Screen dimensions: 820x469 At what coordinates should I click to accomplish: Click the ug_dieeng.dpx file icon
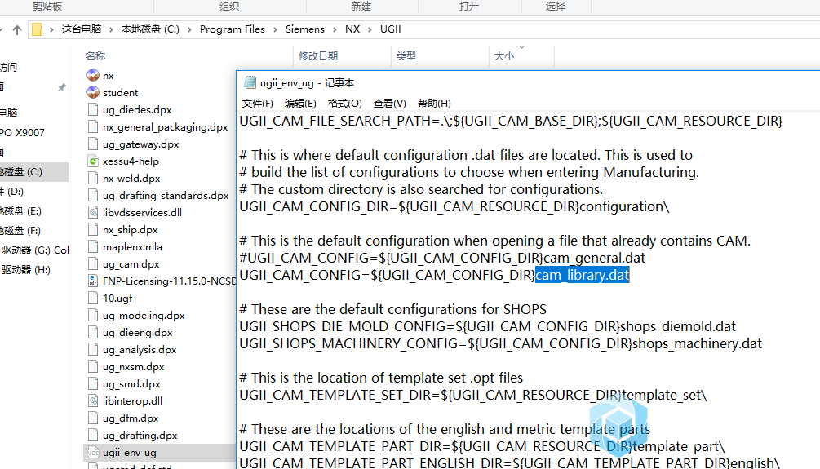coord(93,333)
